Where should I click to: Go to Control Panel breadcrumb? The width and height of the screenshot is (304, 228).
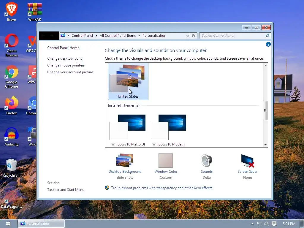coord(82,36)
